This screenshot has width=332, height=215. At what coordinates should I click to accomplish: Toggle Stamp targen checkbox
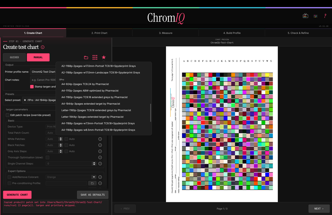point(32,87)
